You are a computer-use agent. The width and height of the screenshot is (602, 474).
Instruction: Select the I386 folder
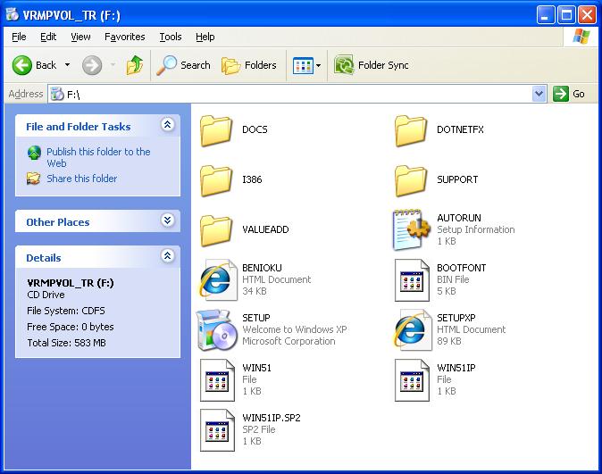click(217, 179)
